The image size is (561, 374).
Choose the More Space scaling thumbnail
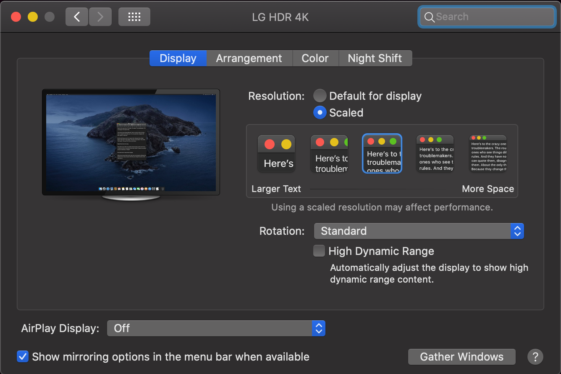coord(488,153)
